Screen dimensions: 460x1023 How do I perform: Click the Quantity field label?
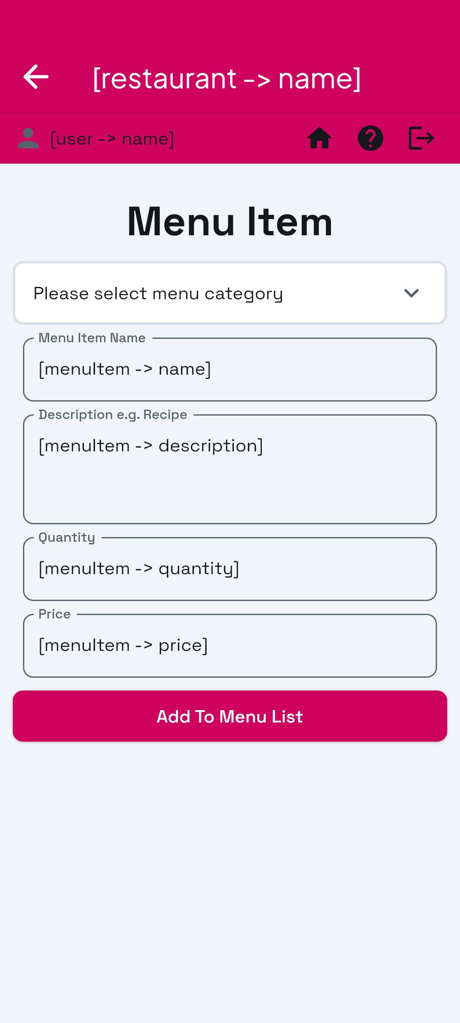click(x=67, y=538)
